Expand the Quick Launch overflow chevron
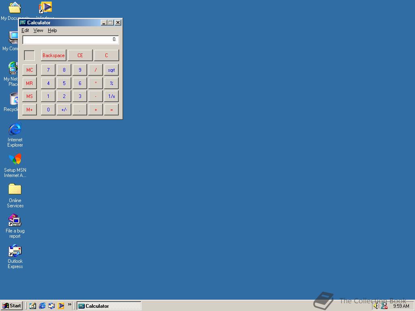This screenshot has width=415, height=311. (x=70, y=305)
